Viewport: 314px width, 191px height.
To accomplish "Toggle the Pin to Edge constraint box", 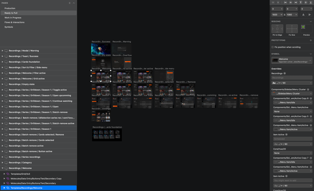I will (x=277, y=29).
